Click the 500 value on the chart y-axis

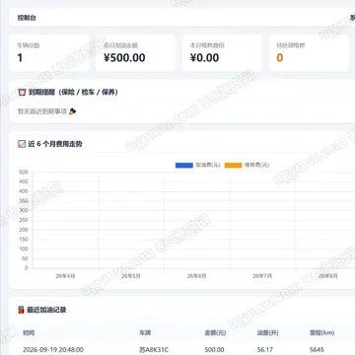[24, 172]
